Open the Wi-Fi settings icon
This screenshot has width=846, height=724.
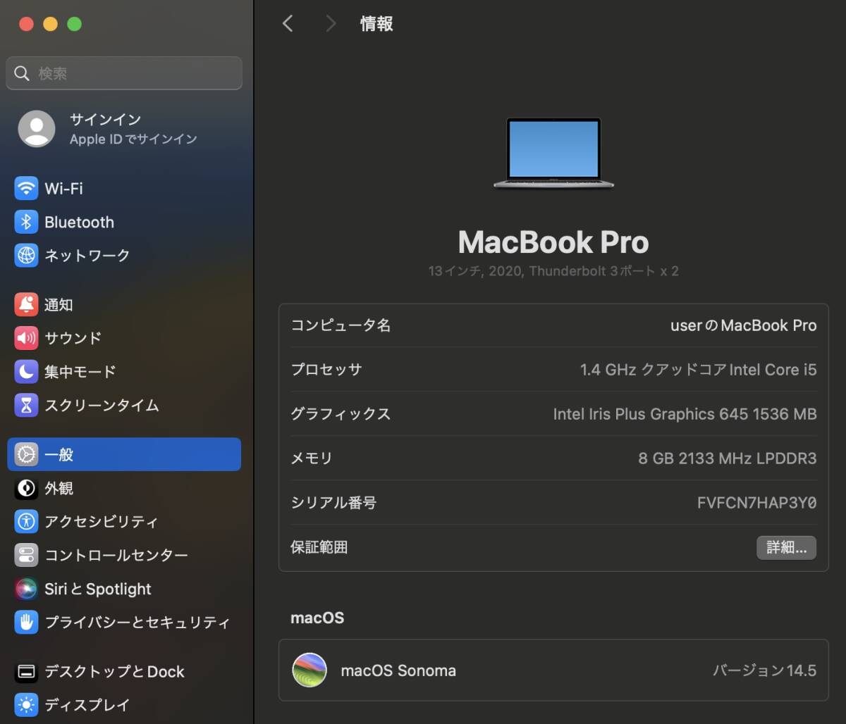(x=26, y=189)
